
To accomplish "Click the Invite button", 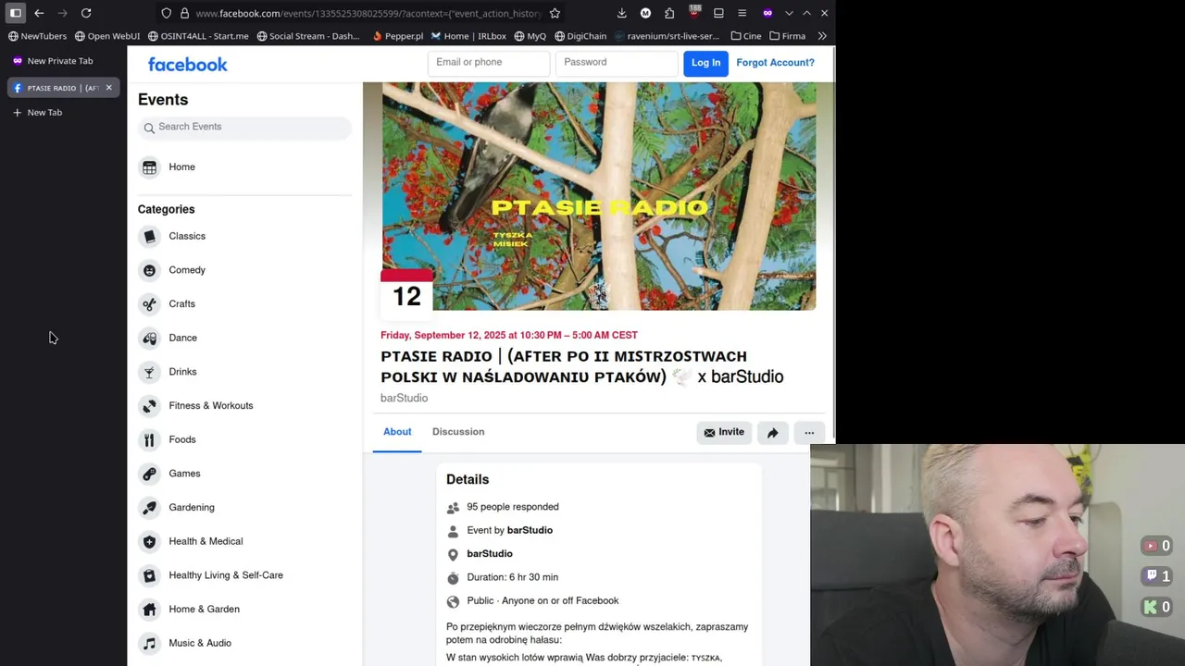I will click(x=724, y=432).
